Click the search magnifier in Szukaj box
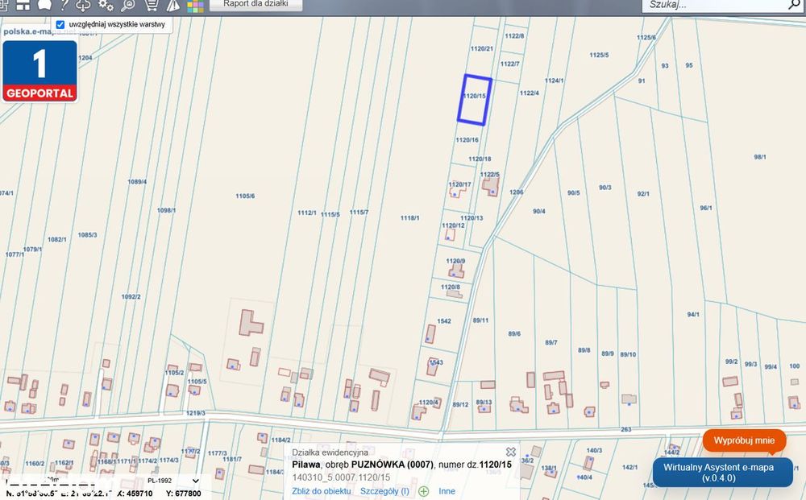 (x=794, y=5)
